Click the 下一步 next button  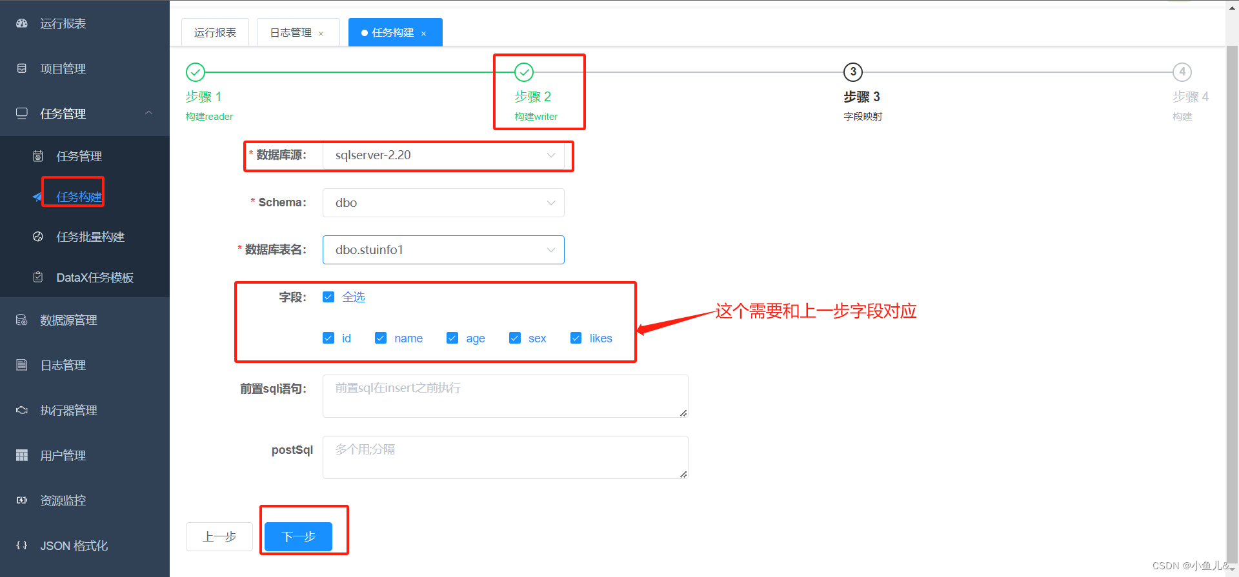pos(298,536)
